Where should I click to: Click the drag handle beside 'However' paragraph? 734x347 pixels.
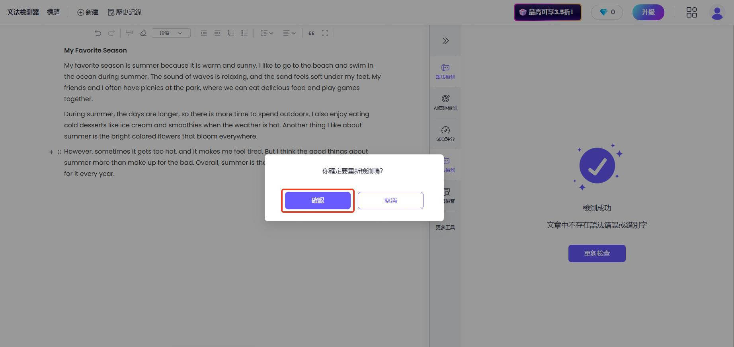point(59,152)
